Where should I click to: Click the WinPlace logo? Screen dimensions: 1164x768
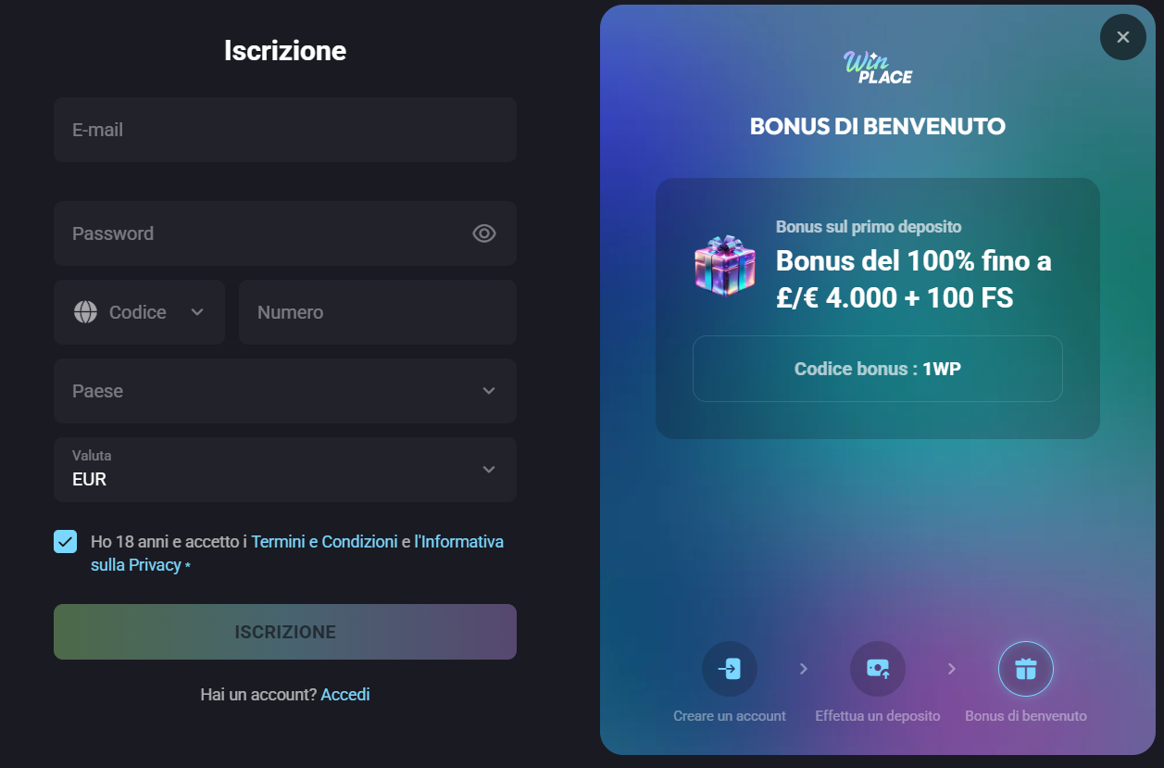(877, 68)
